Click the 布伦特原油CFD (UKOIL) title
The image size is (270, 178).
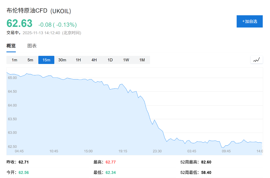[x=39, y=11]
